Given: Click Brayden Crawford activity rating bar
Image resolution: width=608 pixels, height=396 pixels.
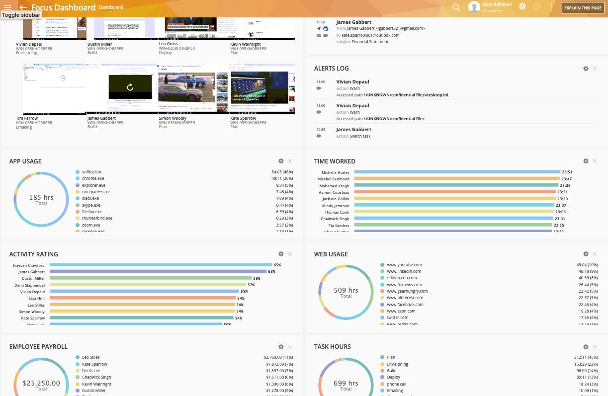Looking at the screenshot, I should coord(160,265).
